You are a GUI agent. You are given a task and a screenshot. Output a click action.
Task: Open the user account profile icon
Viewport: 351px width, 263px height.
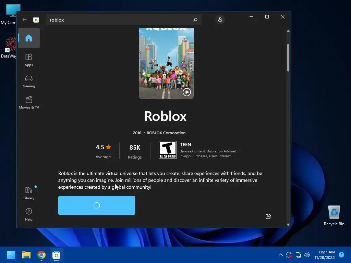click(x=220, y=20)
